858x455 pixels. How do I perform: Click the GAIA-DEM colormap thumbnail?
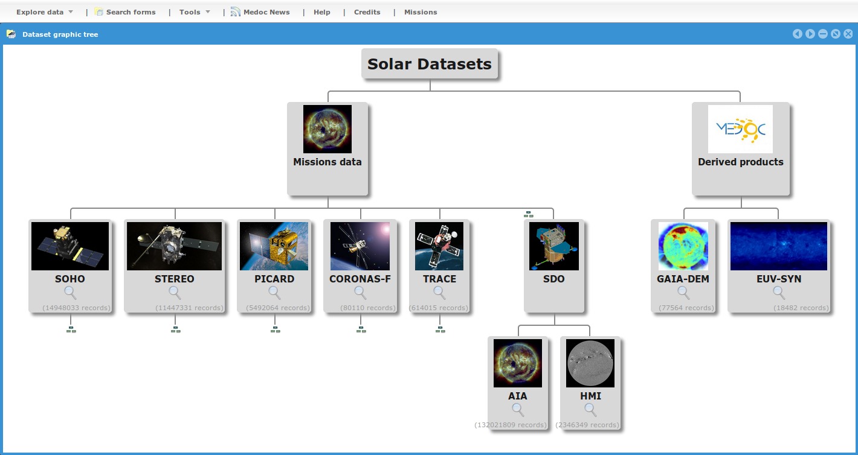[683, 246]
